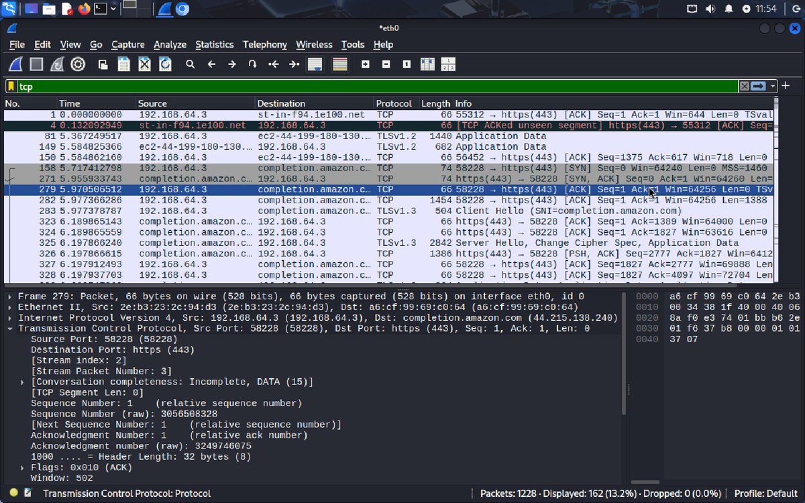
Task: Expand Internet Protocol Version 4 node
Action: 10,318
